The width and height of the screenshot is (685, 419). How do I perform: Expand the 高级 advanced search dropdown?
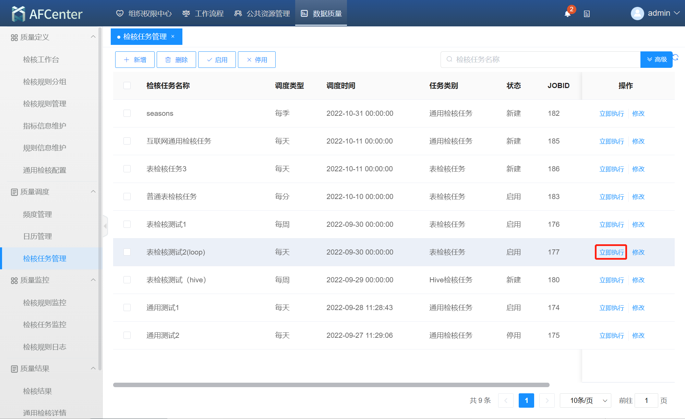point(656,60)
